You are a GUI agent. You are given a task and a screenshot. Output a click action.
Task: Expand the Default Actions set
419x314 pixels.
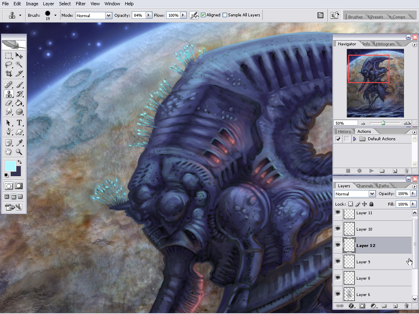(x=355, y=139)
